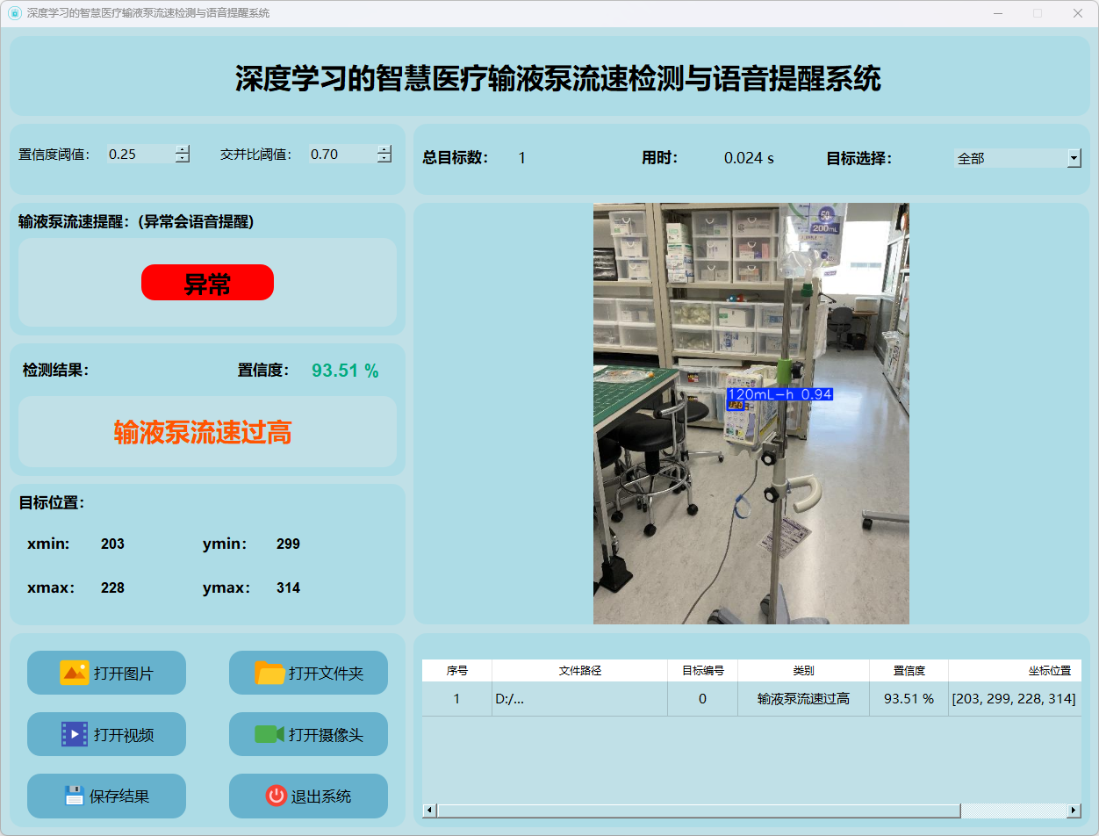This screenshot has width=1099, height=836.
Task: Click the picture icon on Open Image button
Action: [x=74, y=673]
